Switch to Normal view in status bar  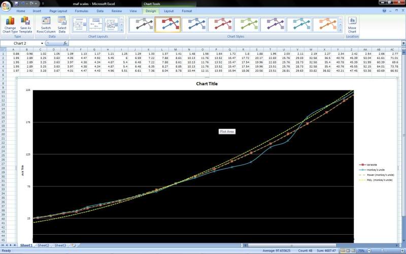click(343, 250)
